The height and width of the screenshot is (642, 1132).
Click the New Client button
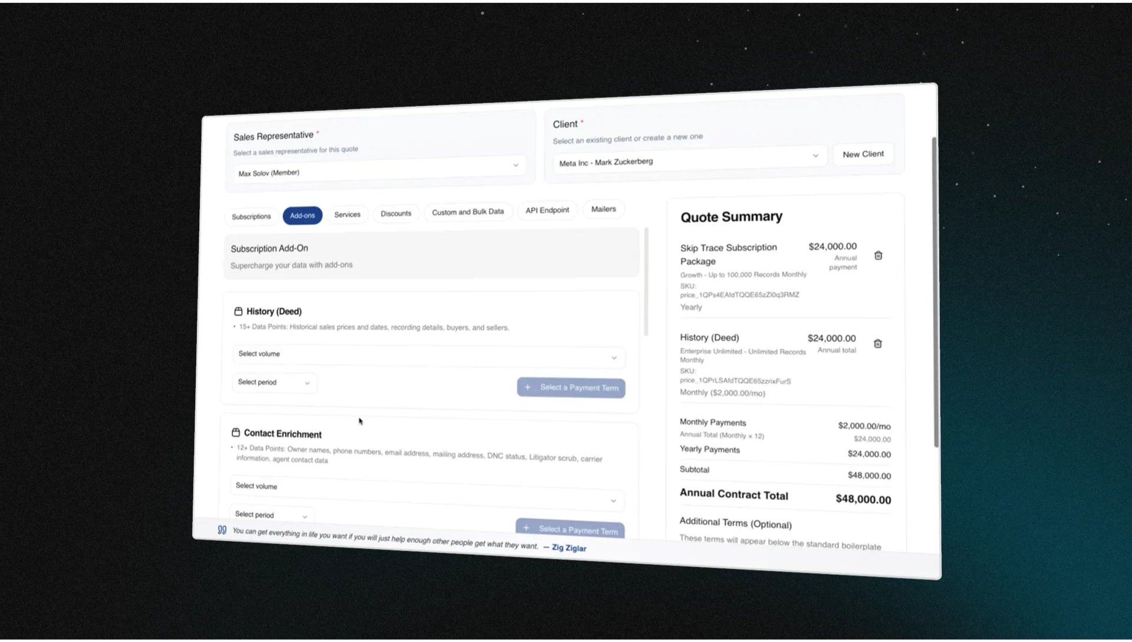pos(863,154)
